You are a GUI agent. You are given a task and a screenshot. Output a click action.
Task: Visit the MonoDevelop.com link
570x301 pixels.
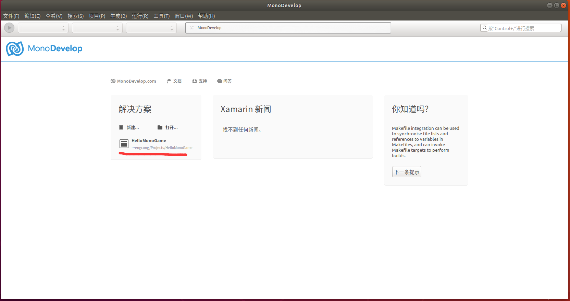click(136, 81)
